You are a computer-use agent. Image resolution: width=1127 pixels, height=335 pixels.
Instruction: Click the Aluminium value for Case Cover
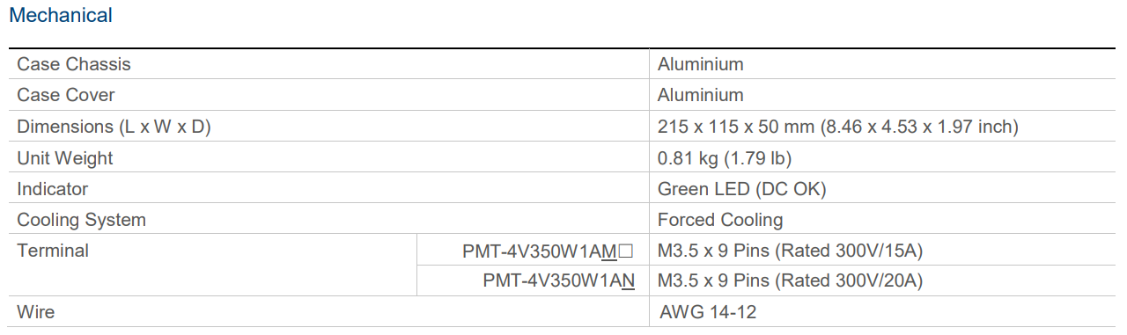pyautogui.click(x=701, y=95)
